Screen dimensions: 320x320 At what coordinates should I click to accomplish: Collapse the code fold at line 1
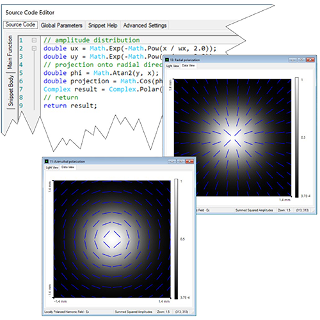click(x=34, y=40)
